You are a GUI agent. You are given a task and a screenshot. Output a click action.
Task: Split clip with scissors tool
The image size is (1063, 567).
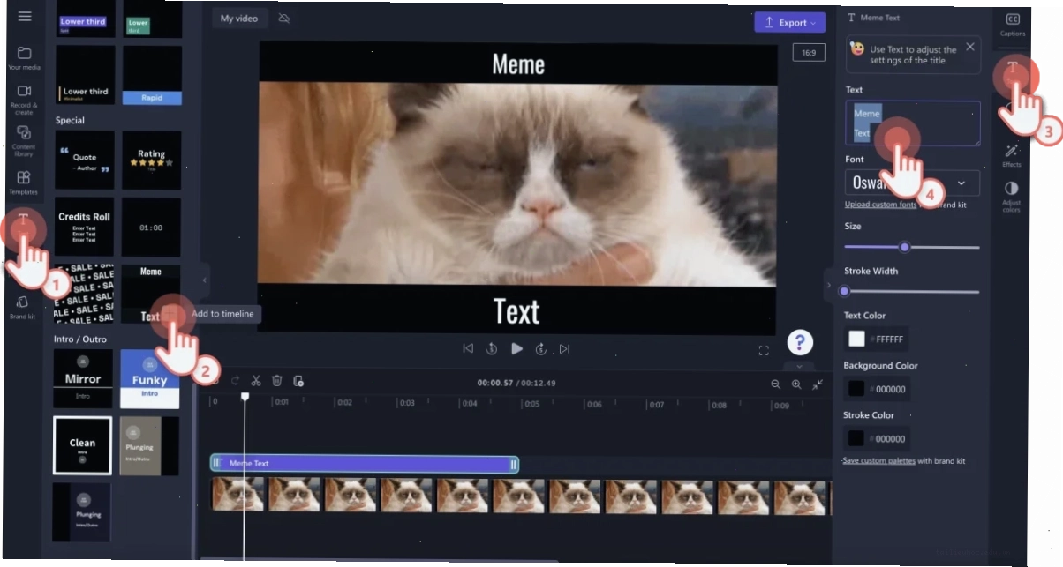click(x=256, y=381)
